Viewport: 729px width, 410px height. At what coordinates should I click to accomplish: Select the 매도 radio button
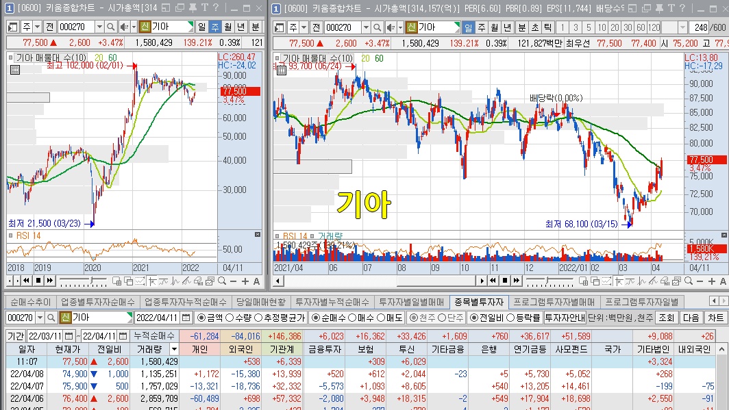click(x=381, y=318)
